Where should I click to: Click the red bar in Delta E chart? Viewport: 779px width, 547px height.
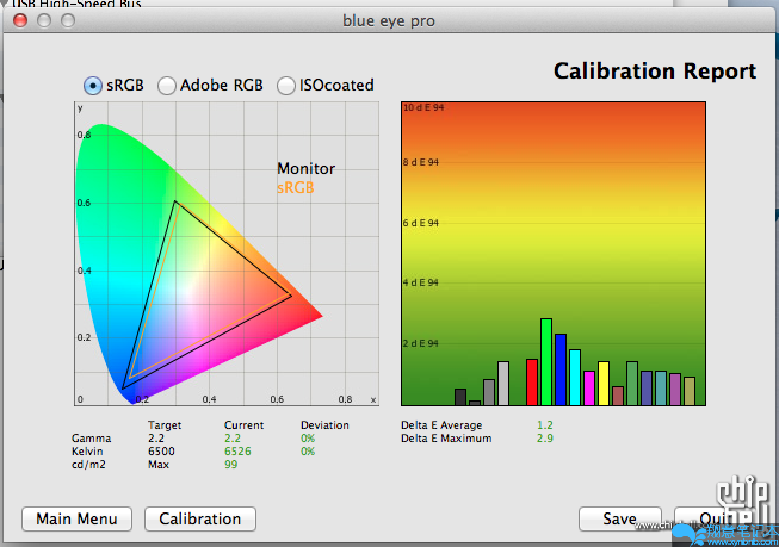pos(532,383)
